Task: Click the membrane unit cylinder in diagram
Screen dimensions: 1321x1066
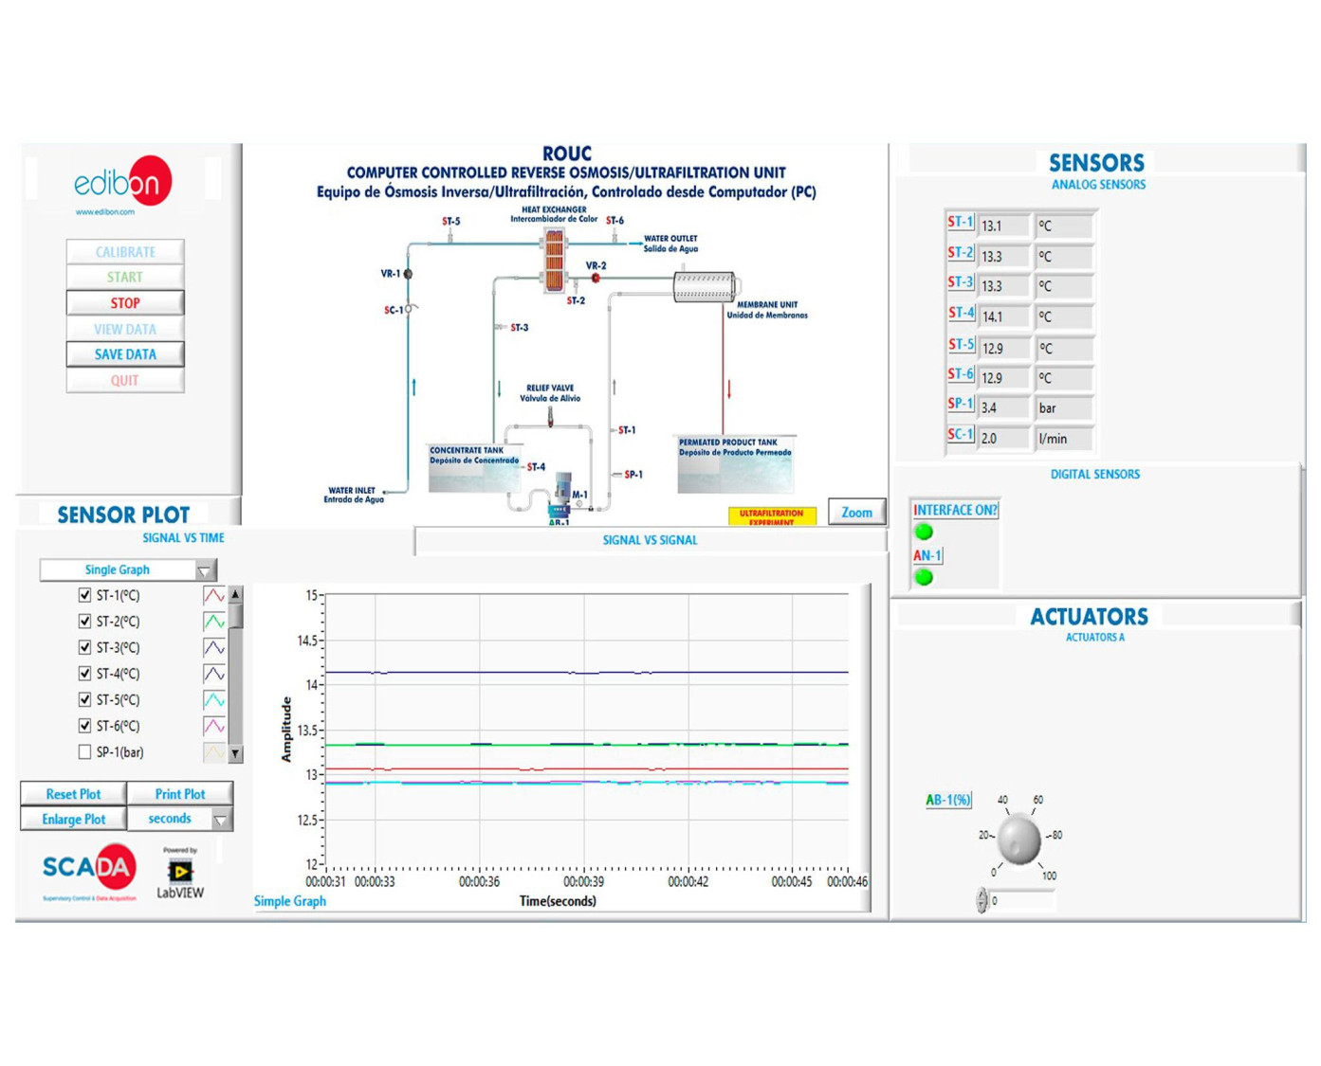Action: click(705, 286)
